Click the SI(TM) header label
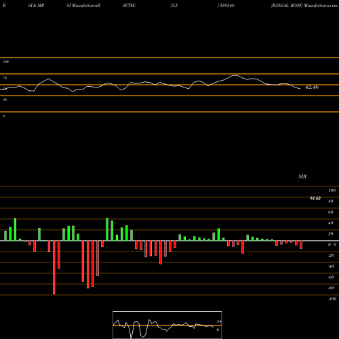339x339 pixels. (129, 5)
